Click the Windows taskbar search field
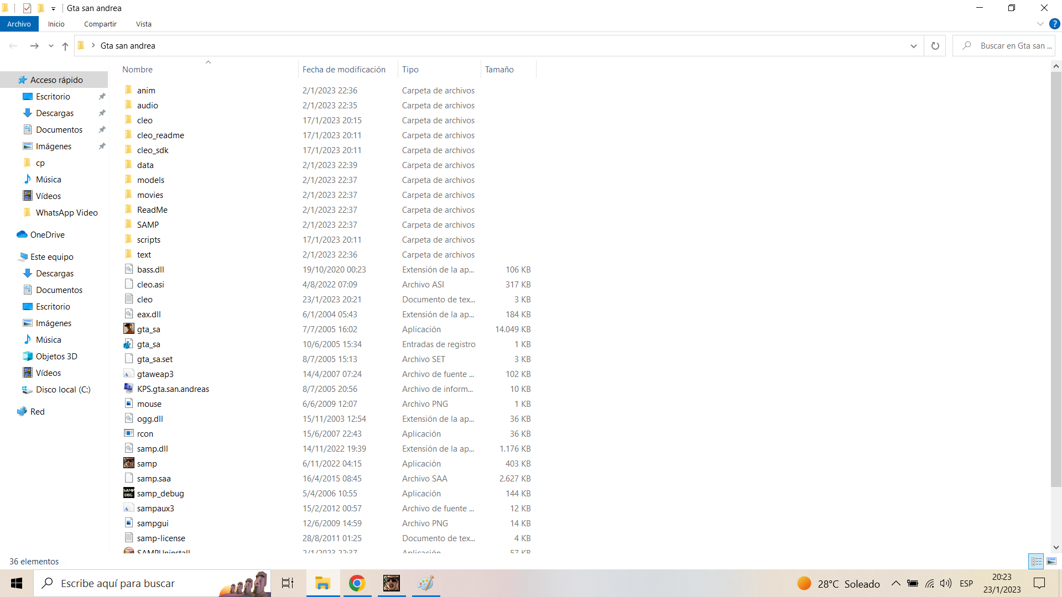This screenshot has height=597, width=1062. pyautogui.click(x=152, y=583)
